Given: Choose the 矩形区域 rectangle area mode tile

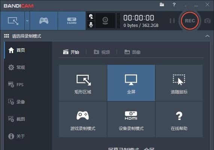Looking at the screenshot, I should coord(83,83).
